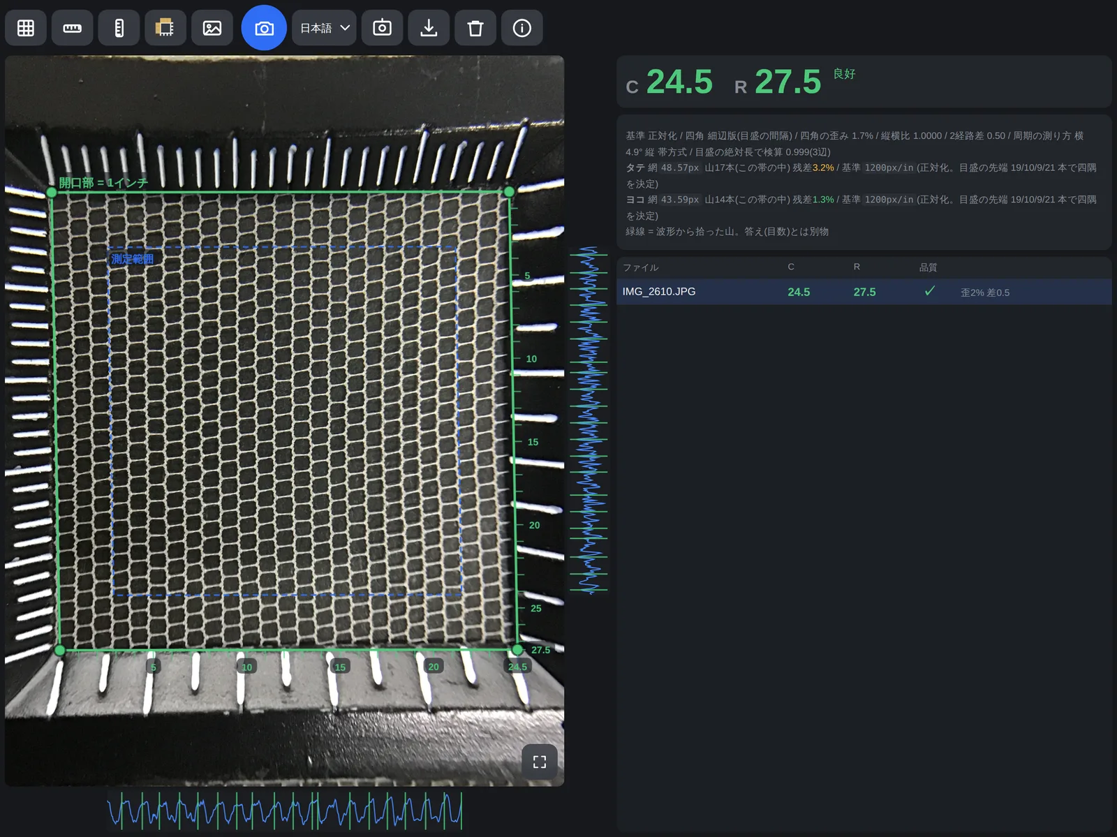Image resolution: width=1117 pixels, height=837 pixels.
Task: Click the IMG_2610.JPG file name
Action: point(659,292)
